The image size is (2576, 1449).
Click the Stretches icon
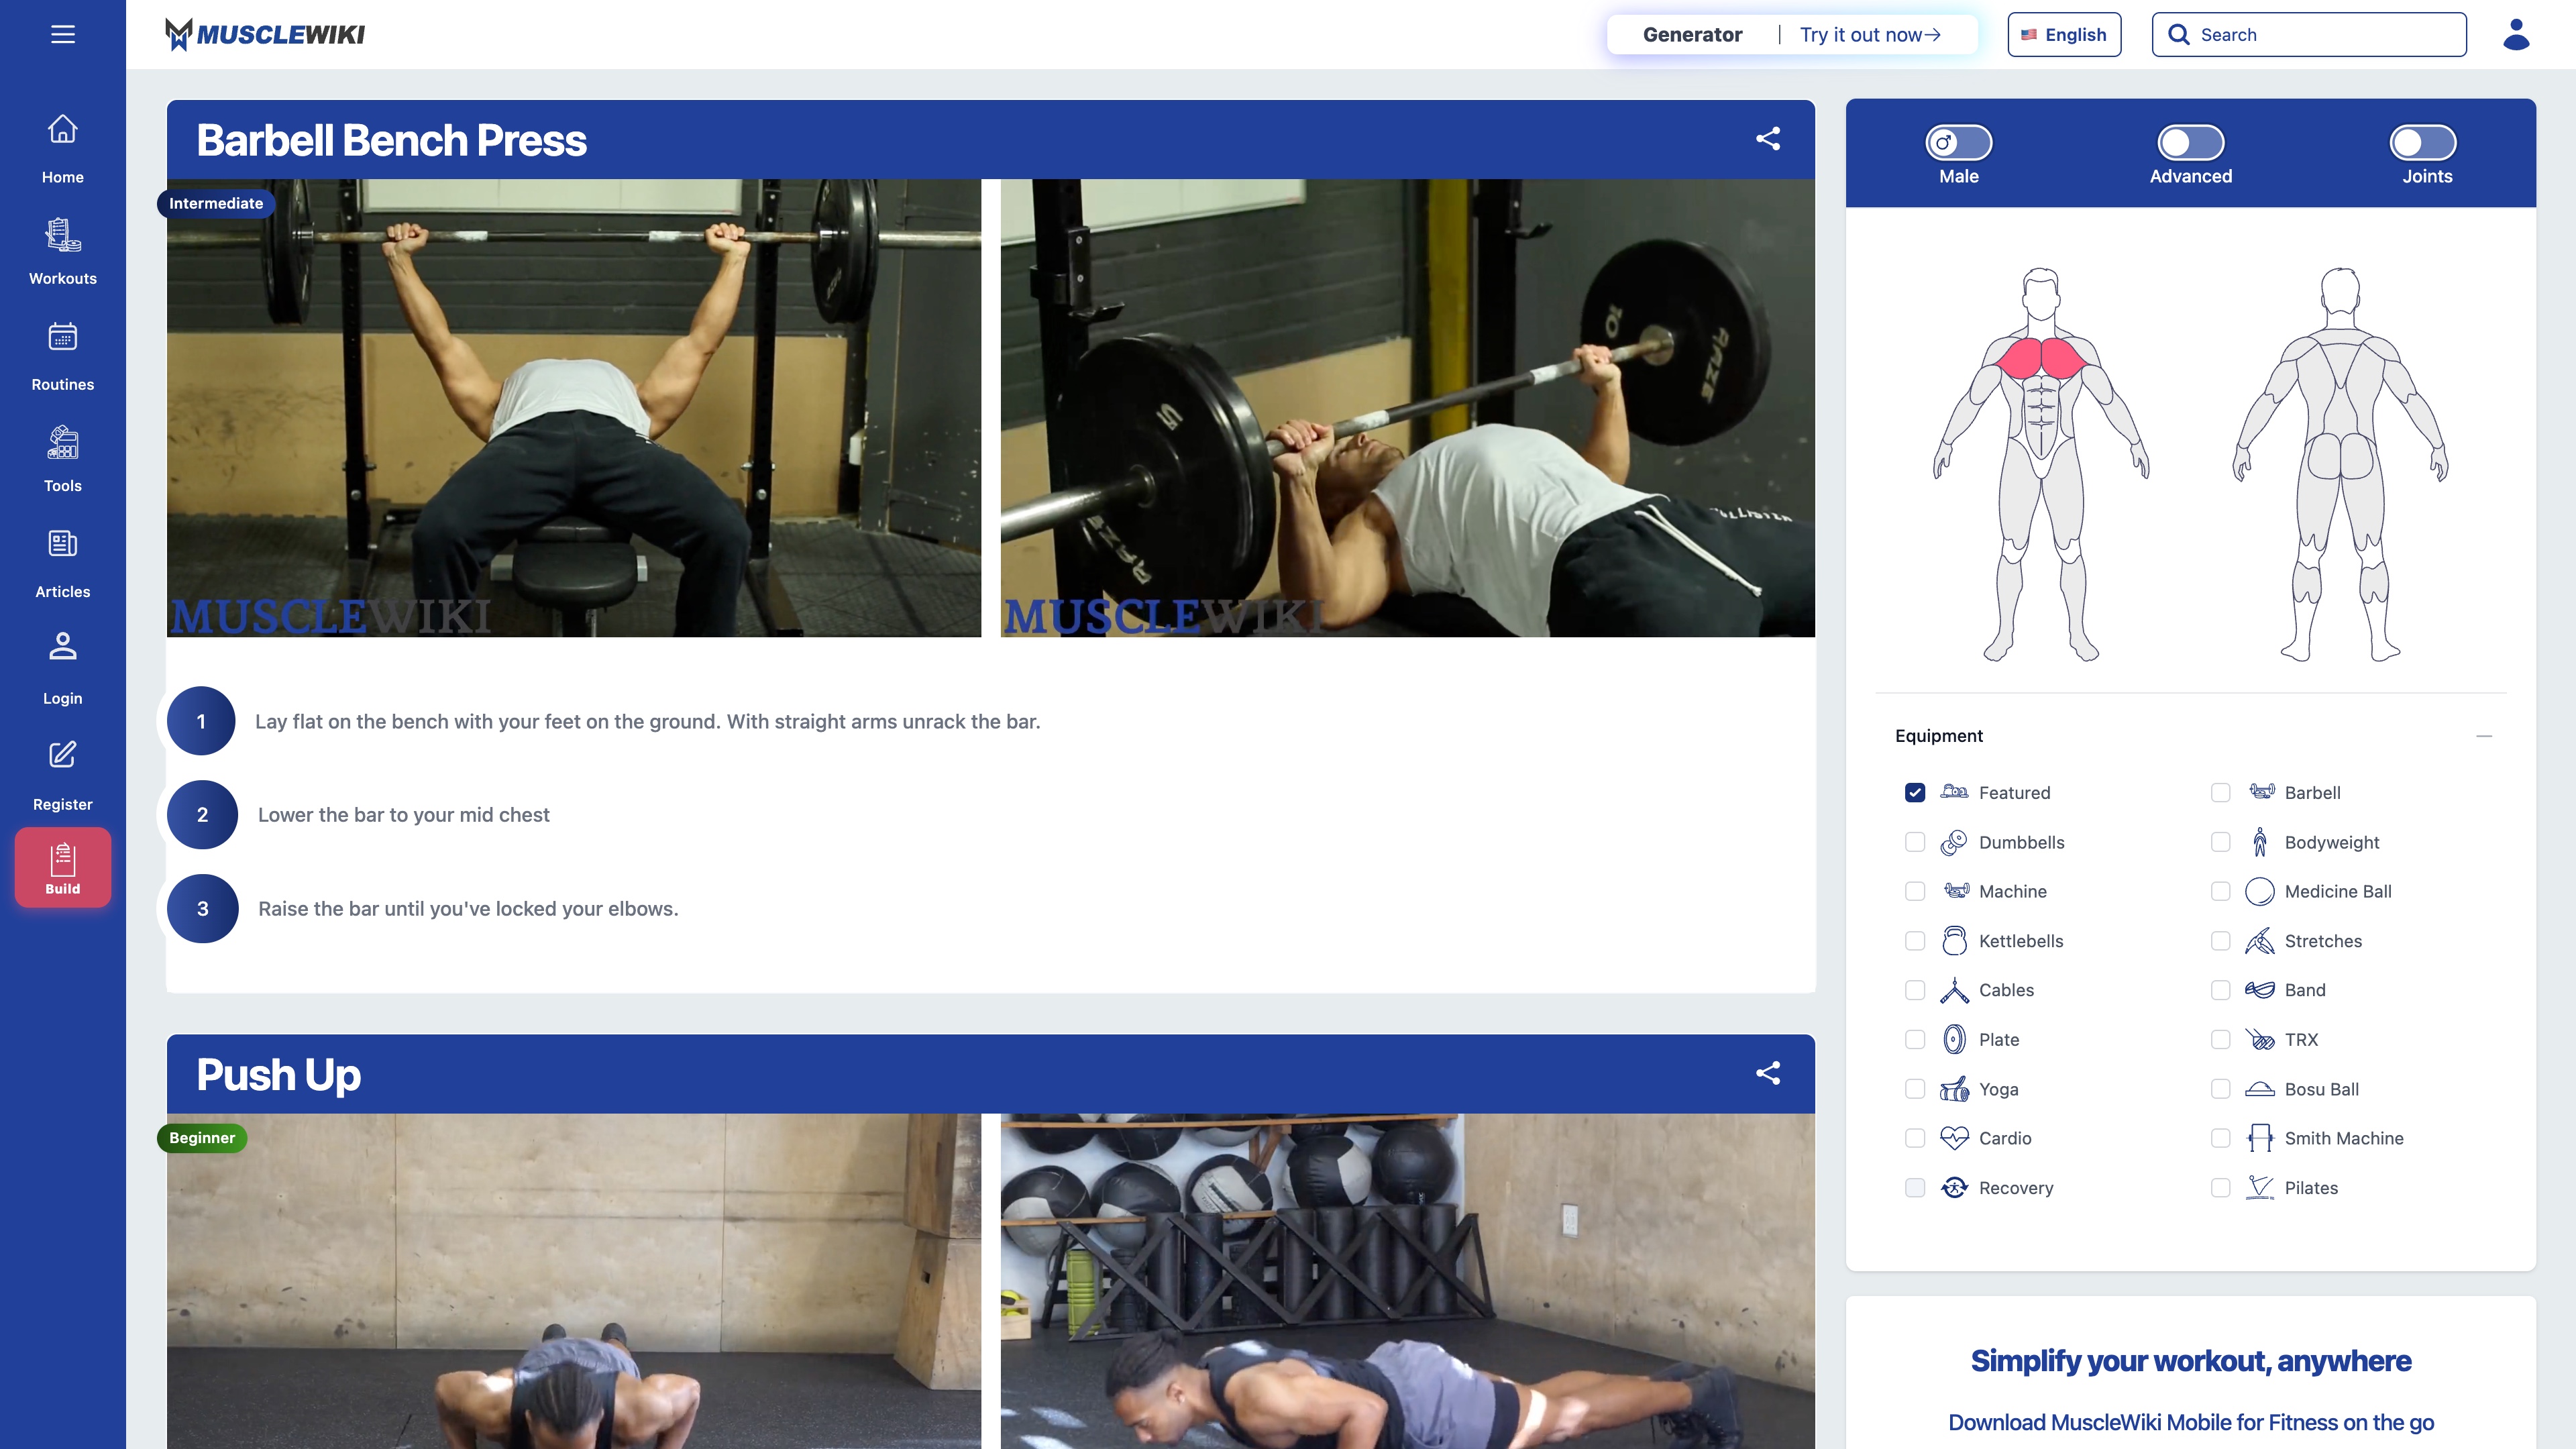[2260, 941]
